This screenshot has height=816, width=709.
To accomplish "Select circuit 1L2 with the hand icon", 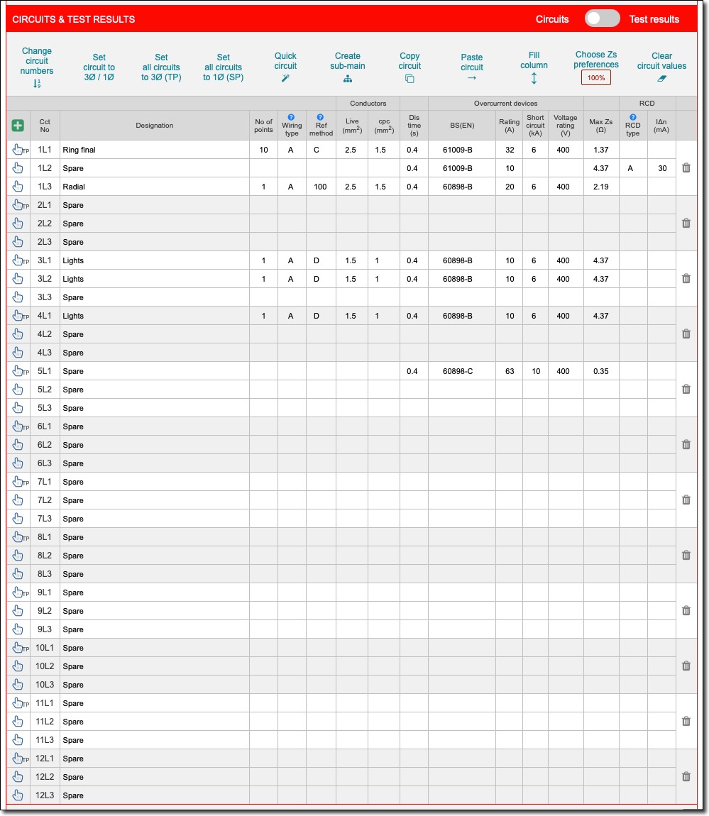I will click(18, 167).
